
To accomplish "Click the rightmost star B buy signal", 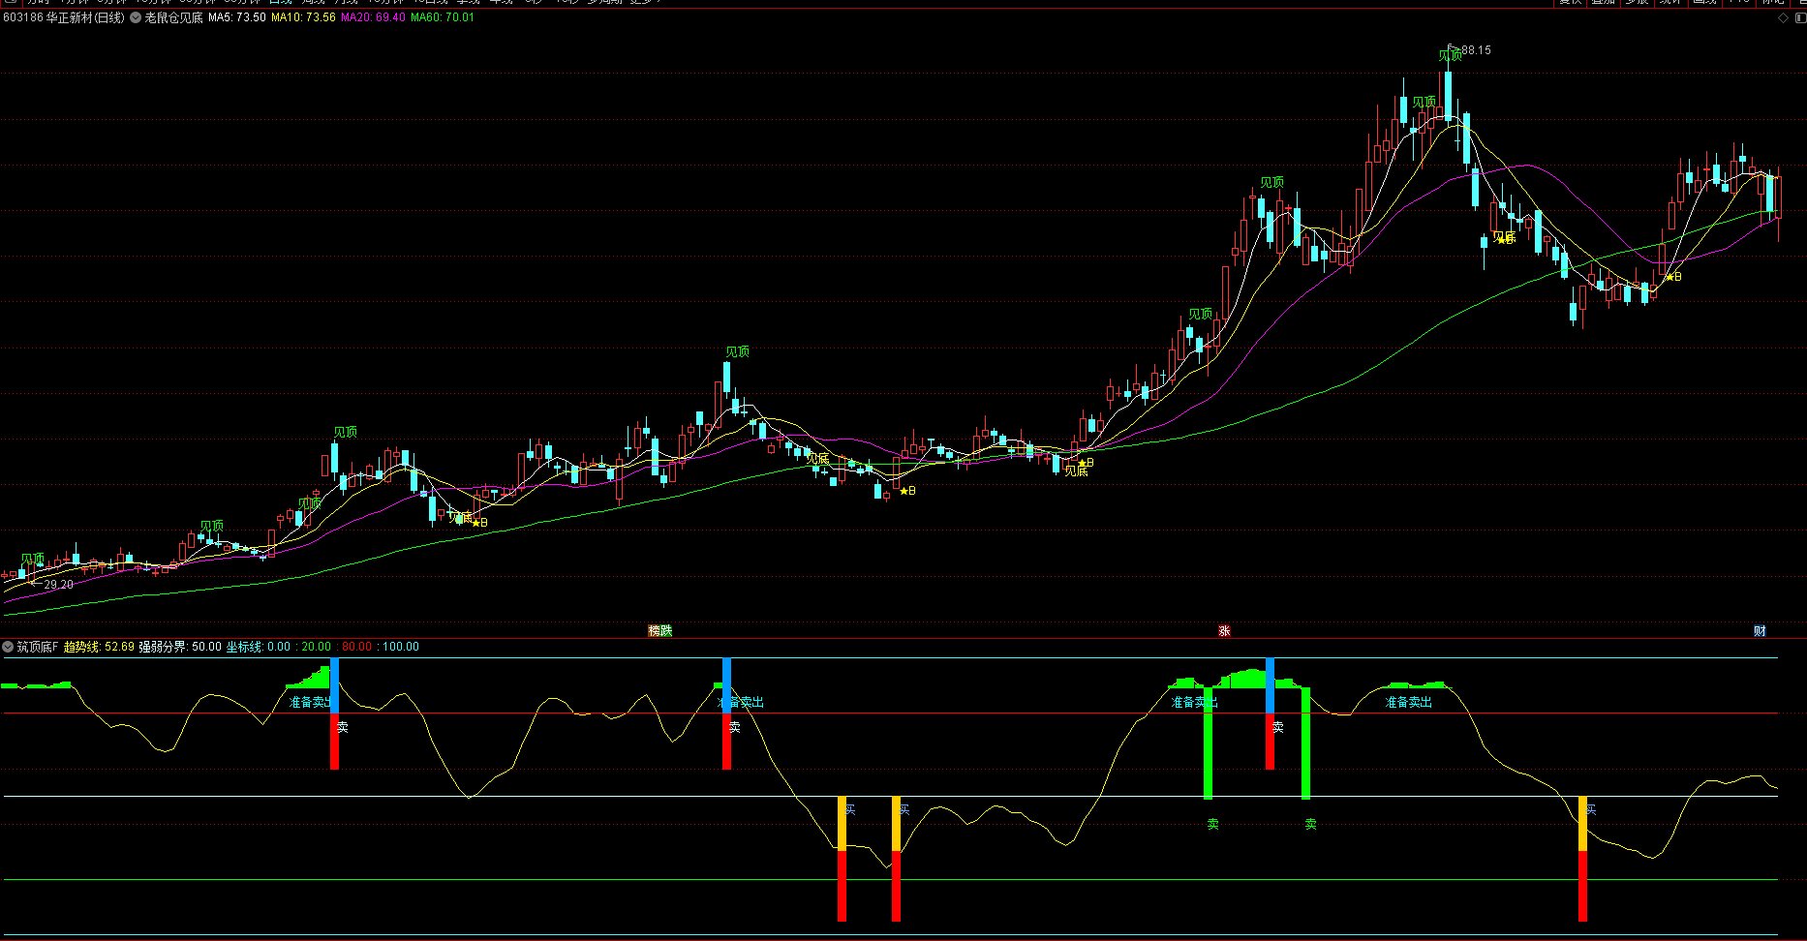I will [x=1672, y=277].
